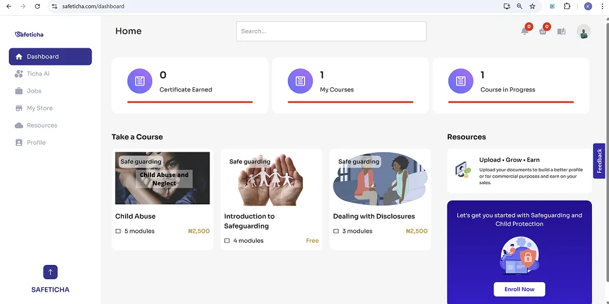This screenshot has width=609, height=304.
Task: Click the "3 modules" text
Action: click(358, 231)
